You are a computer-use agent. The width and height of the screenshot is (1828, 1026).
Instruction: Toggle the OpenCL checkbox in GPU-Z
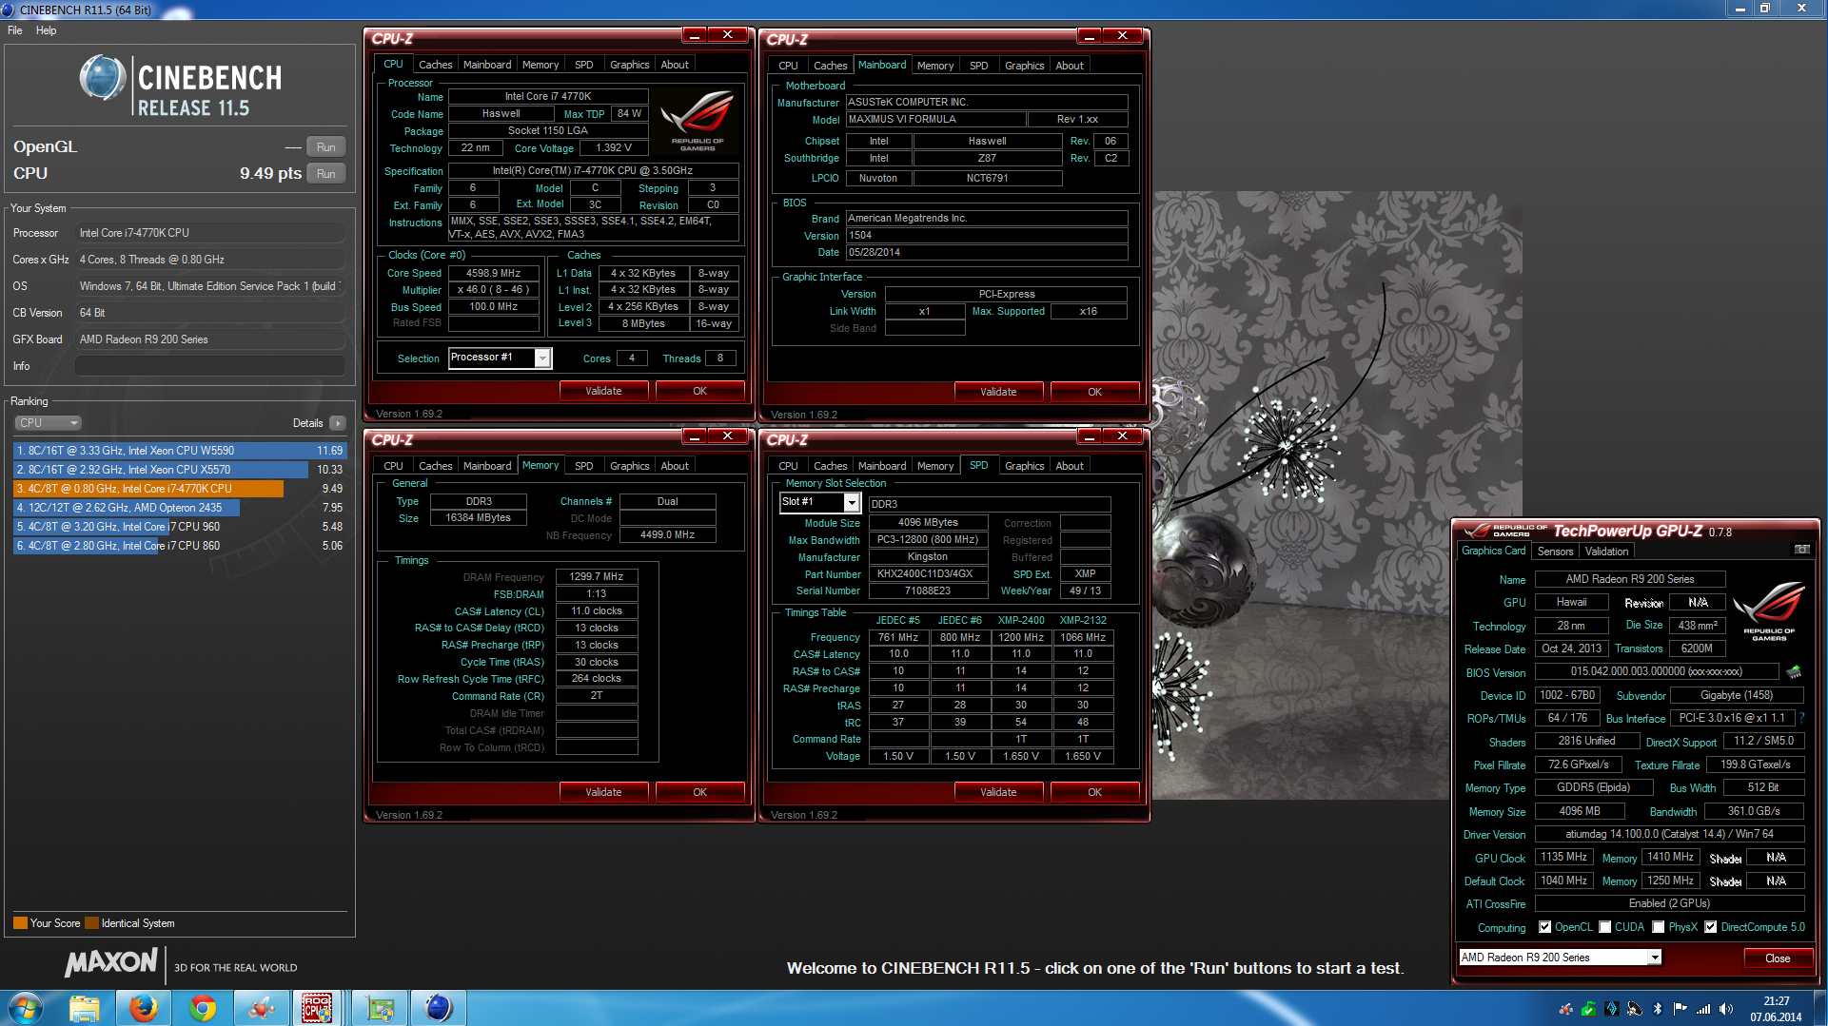tap(1545, 927)
